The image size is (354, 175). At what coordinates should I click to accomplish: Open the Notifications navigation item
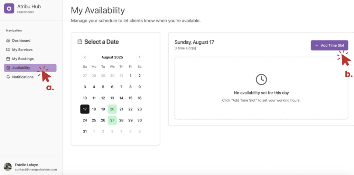tap(23, 77)
